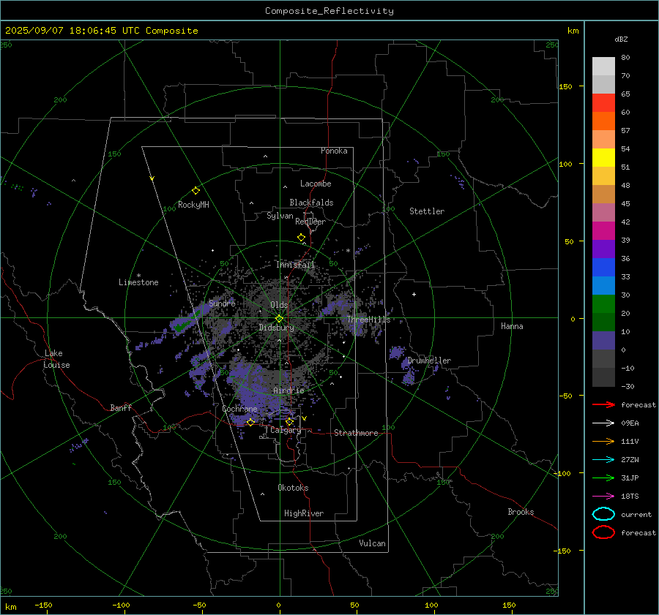Click the RockyMH label
The image size is (659, 615).
193,205
